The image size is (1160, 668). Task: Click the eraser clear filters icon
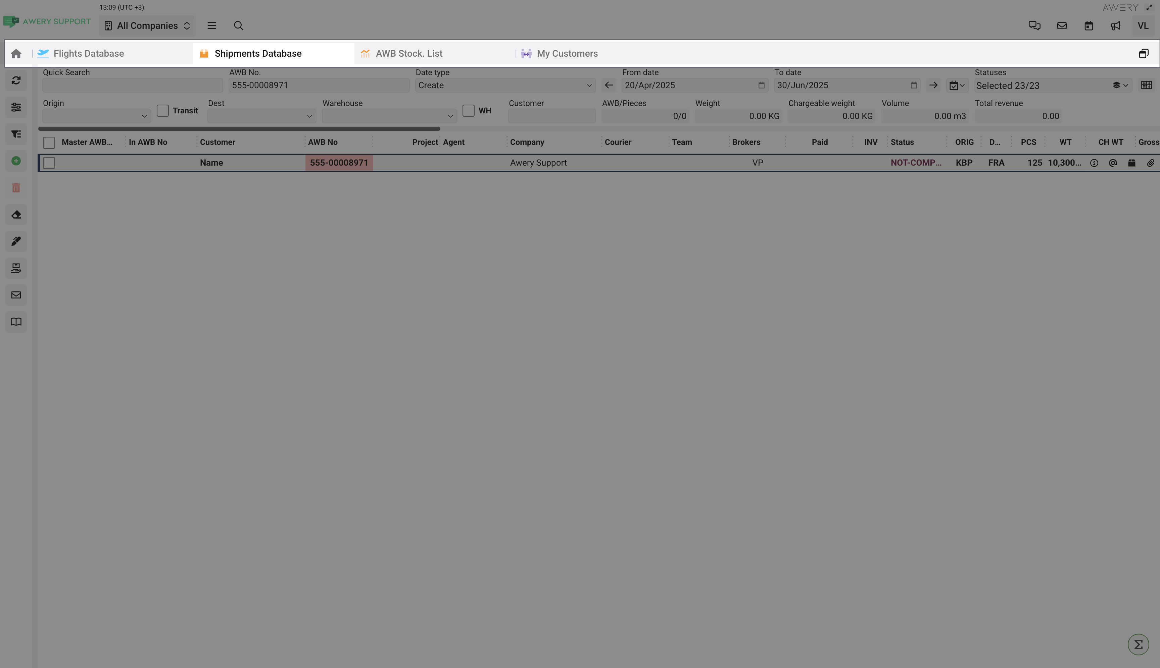(16, 215)
